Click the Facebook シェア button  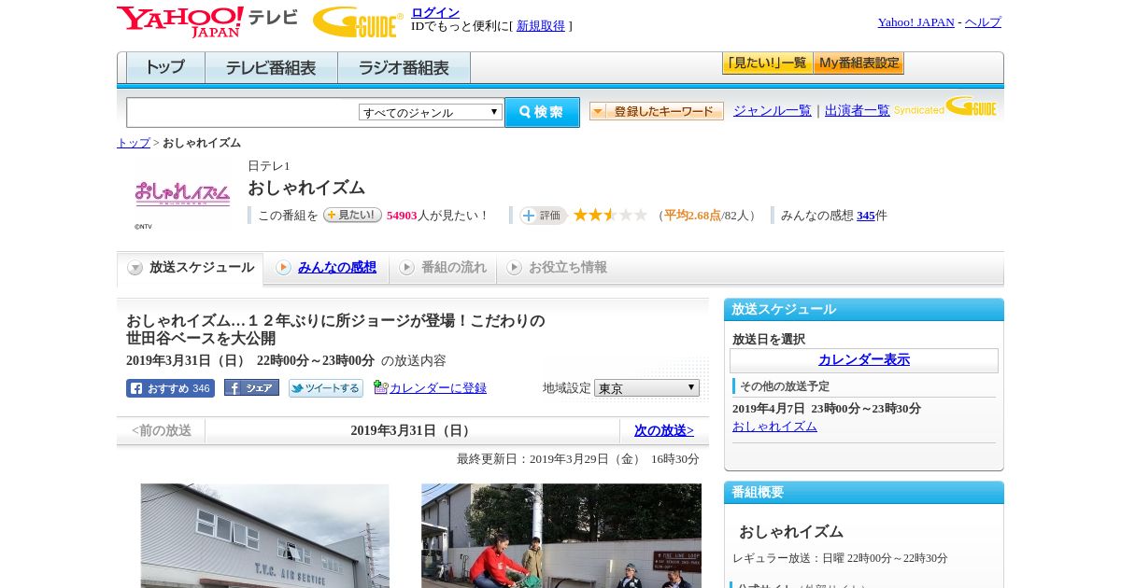[251, 388]
